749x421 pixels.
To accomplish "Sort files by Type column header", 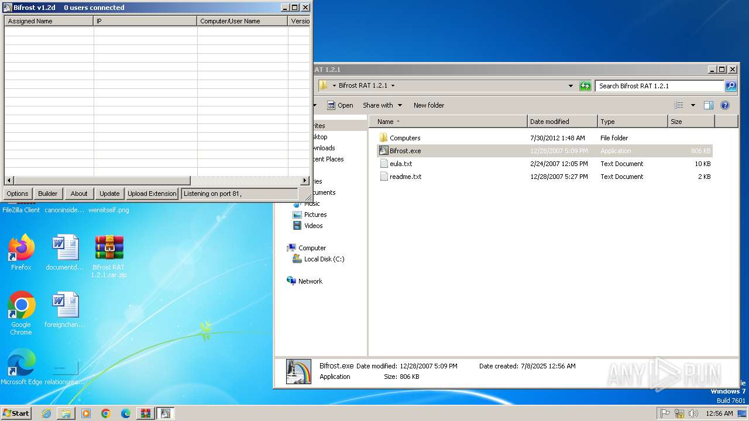I will pos(633,122).
